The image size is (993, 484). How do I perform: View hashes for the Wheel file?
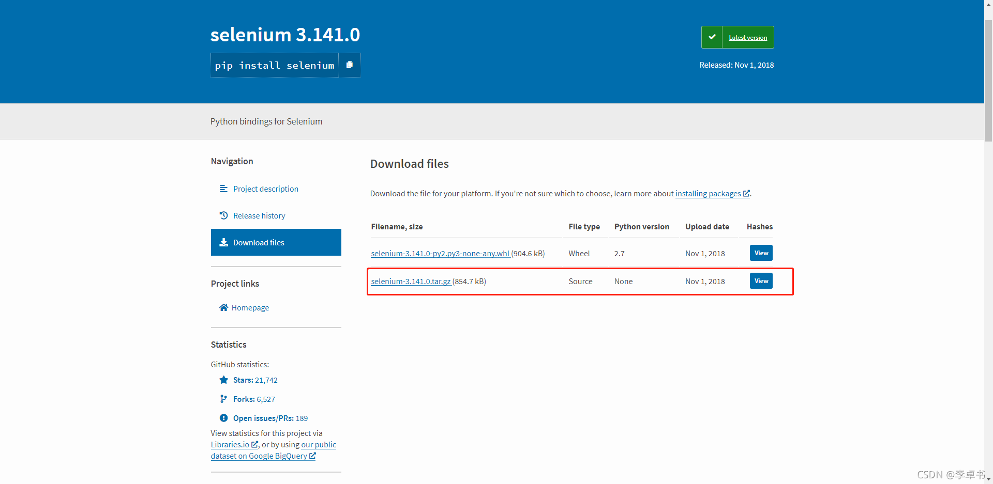(761, 253)
